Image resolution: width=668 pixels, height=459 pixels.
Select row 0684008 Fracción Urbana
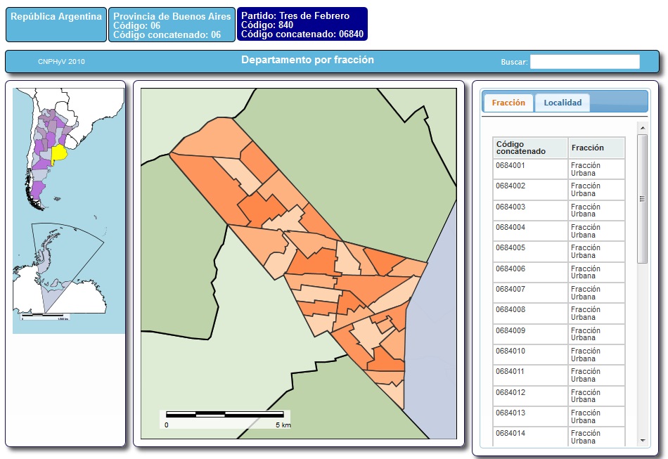pyautogui.click(x=558, y=313)
